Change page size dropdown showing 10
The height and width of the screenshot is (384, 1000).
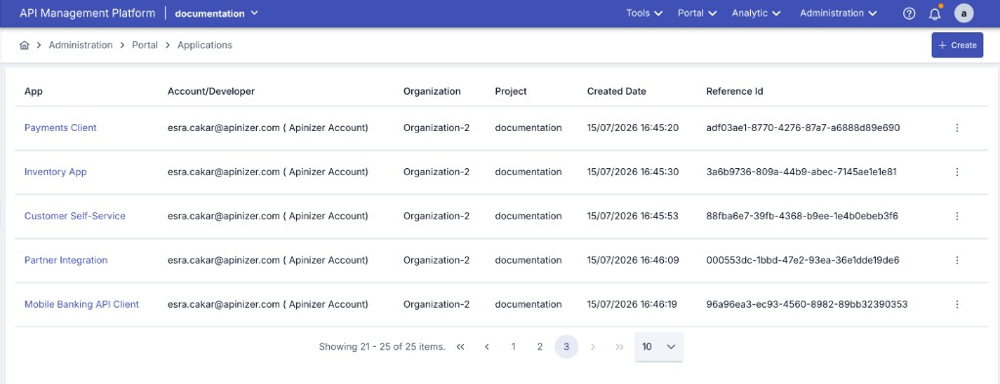pos(659,347)
